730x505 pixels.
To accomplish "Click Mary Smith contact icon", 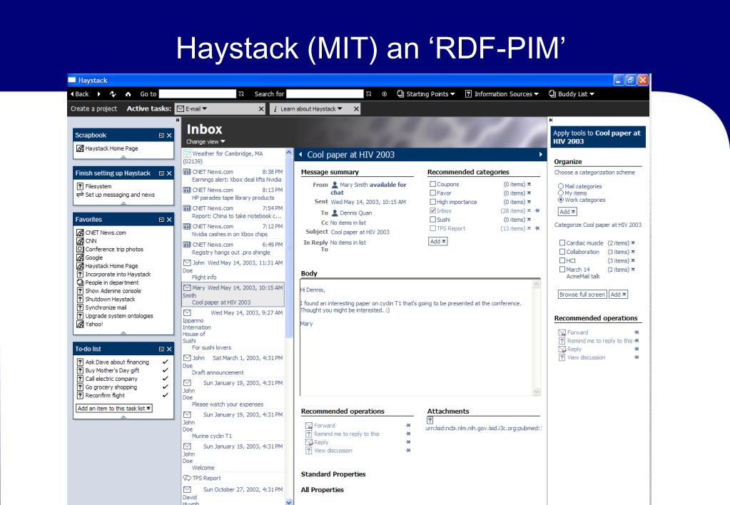I will click(x=334, y=185).
